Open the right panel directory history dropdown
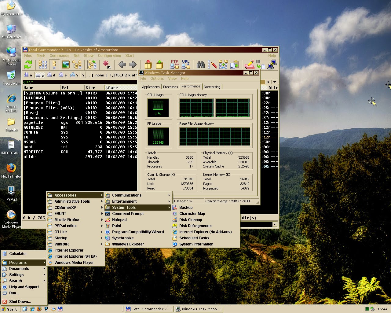 (275, 82)
